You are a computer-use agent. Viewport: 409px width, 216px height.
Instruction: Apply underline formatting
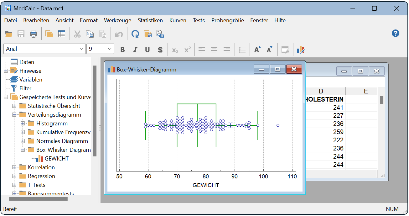[x=148, y=50]
